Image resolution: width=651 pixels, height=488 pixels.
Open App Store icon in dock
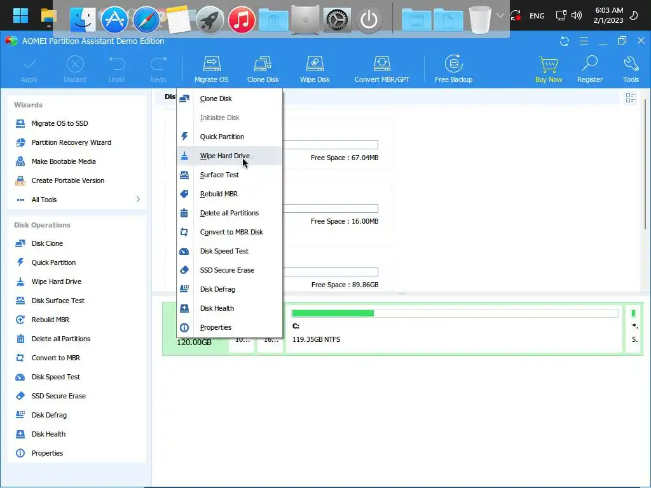tap(114, 20)
